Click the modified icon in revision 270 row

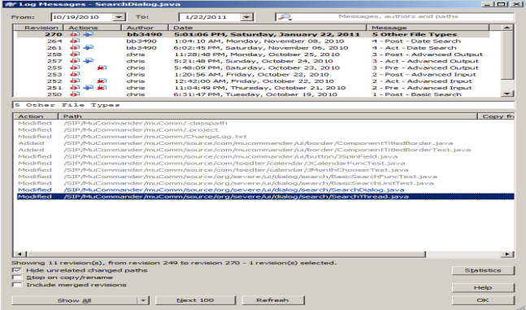(x=75, y=34)
